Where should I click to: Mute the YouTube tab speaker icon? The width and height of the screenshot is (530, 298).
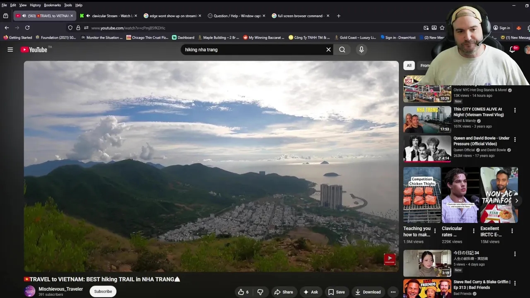[24, 16]
